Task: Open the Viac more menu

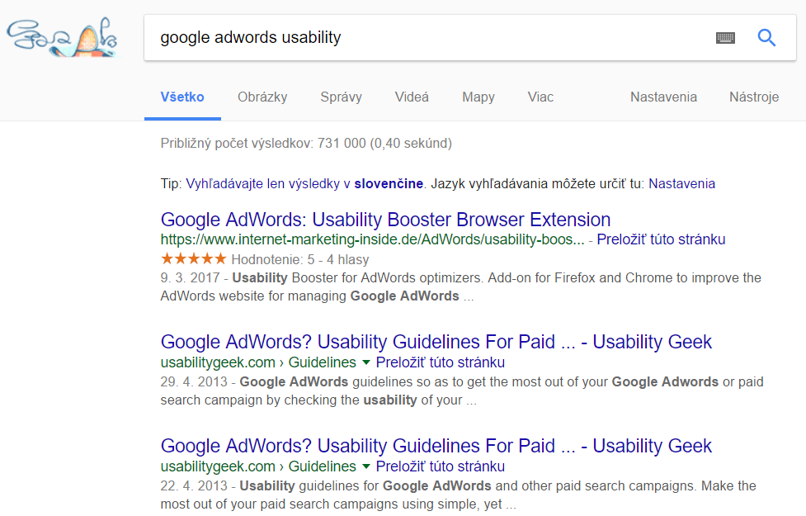Action: (x=540, y=97)
